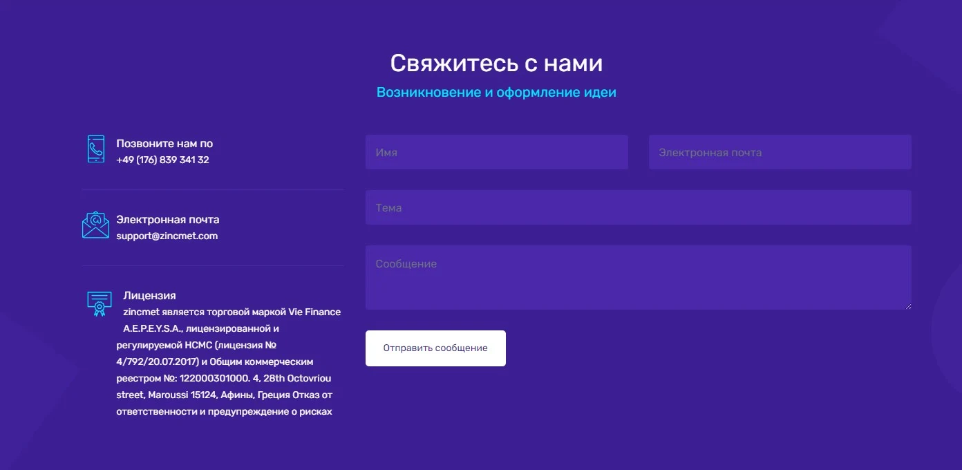Click the Позвоните нам по label
The height and width of the screenshot is (470, 962).
(x=164, y=144)
